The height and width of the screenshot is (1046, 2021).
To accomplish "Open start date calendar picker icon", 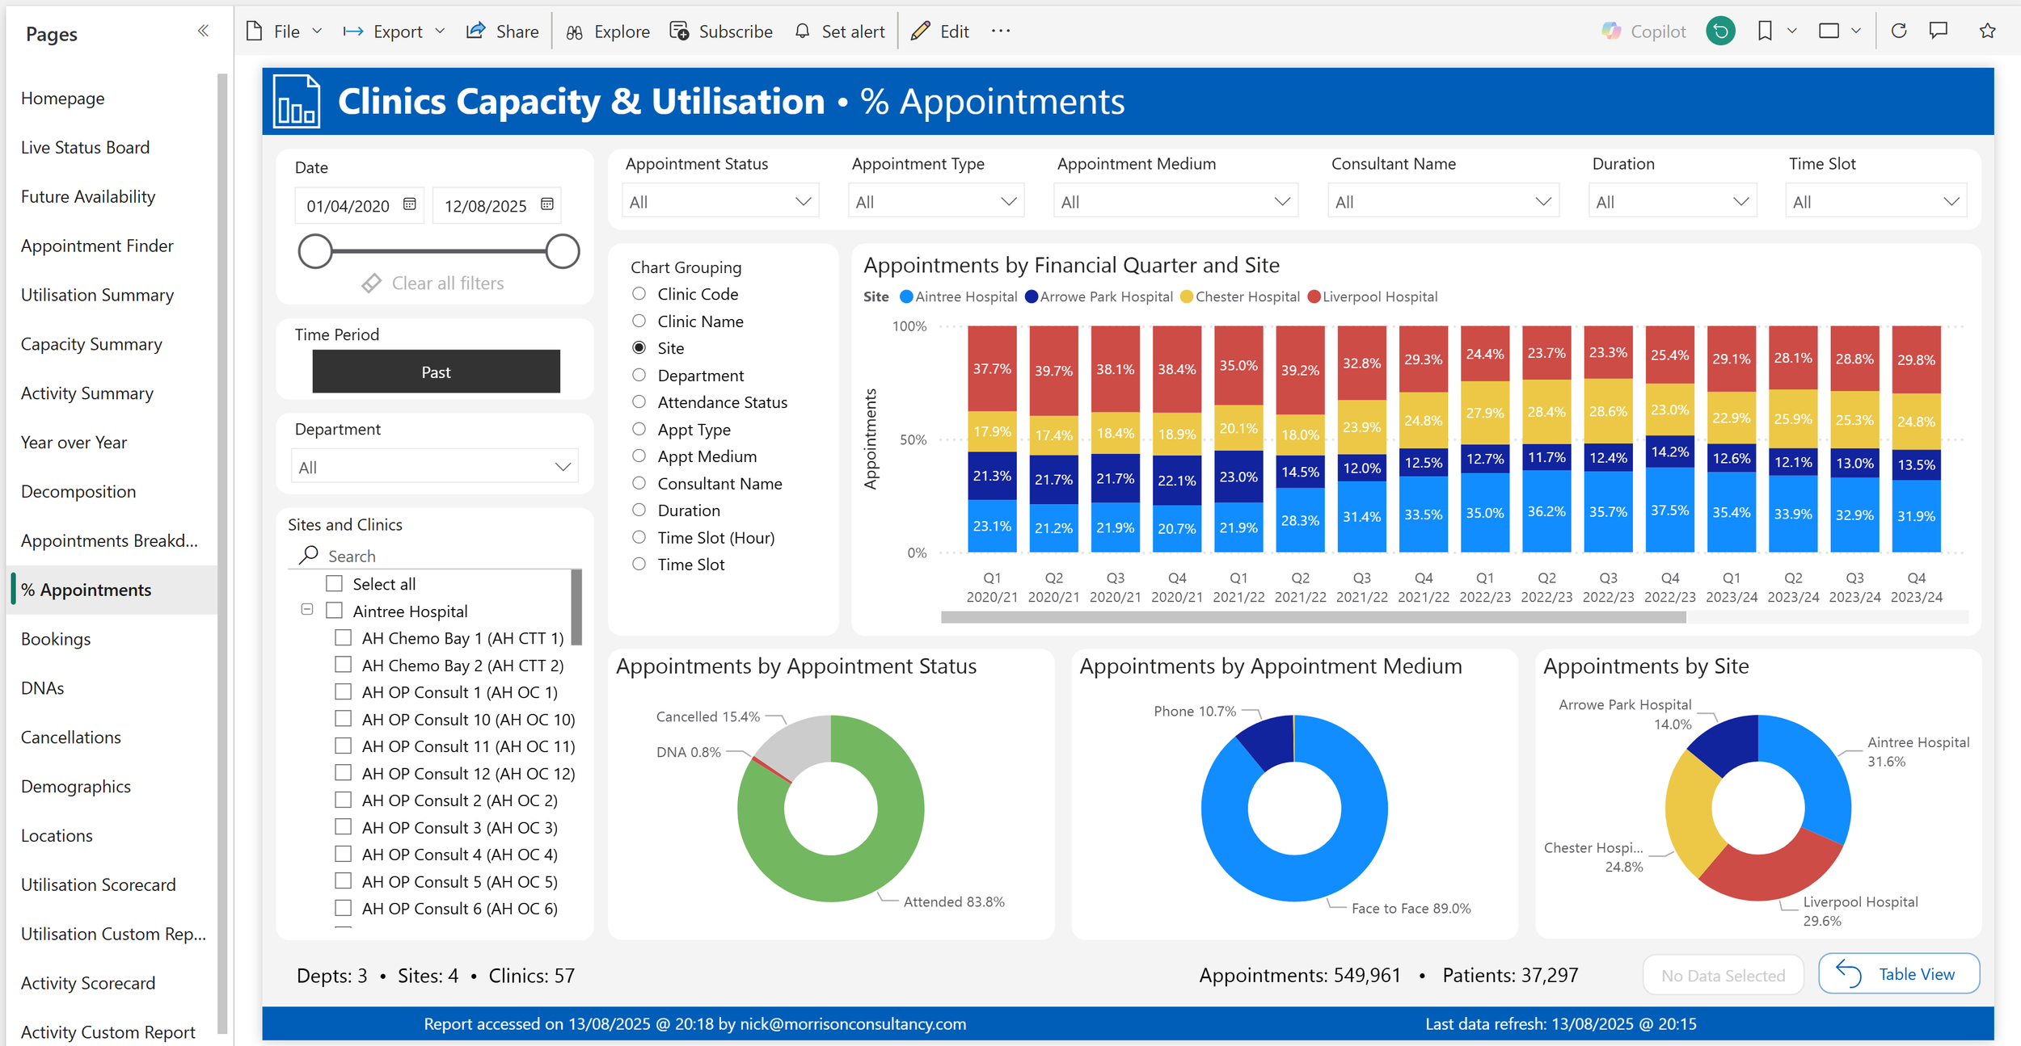I will [x=410, y=204].
